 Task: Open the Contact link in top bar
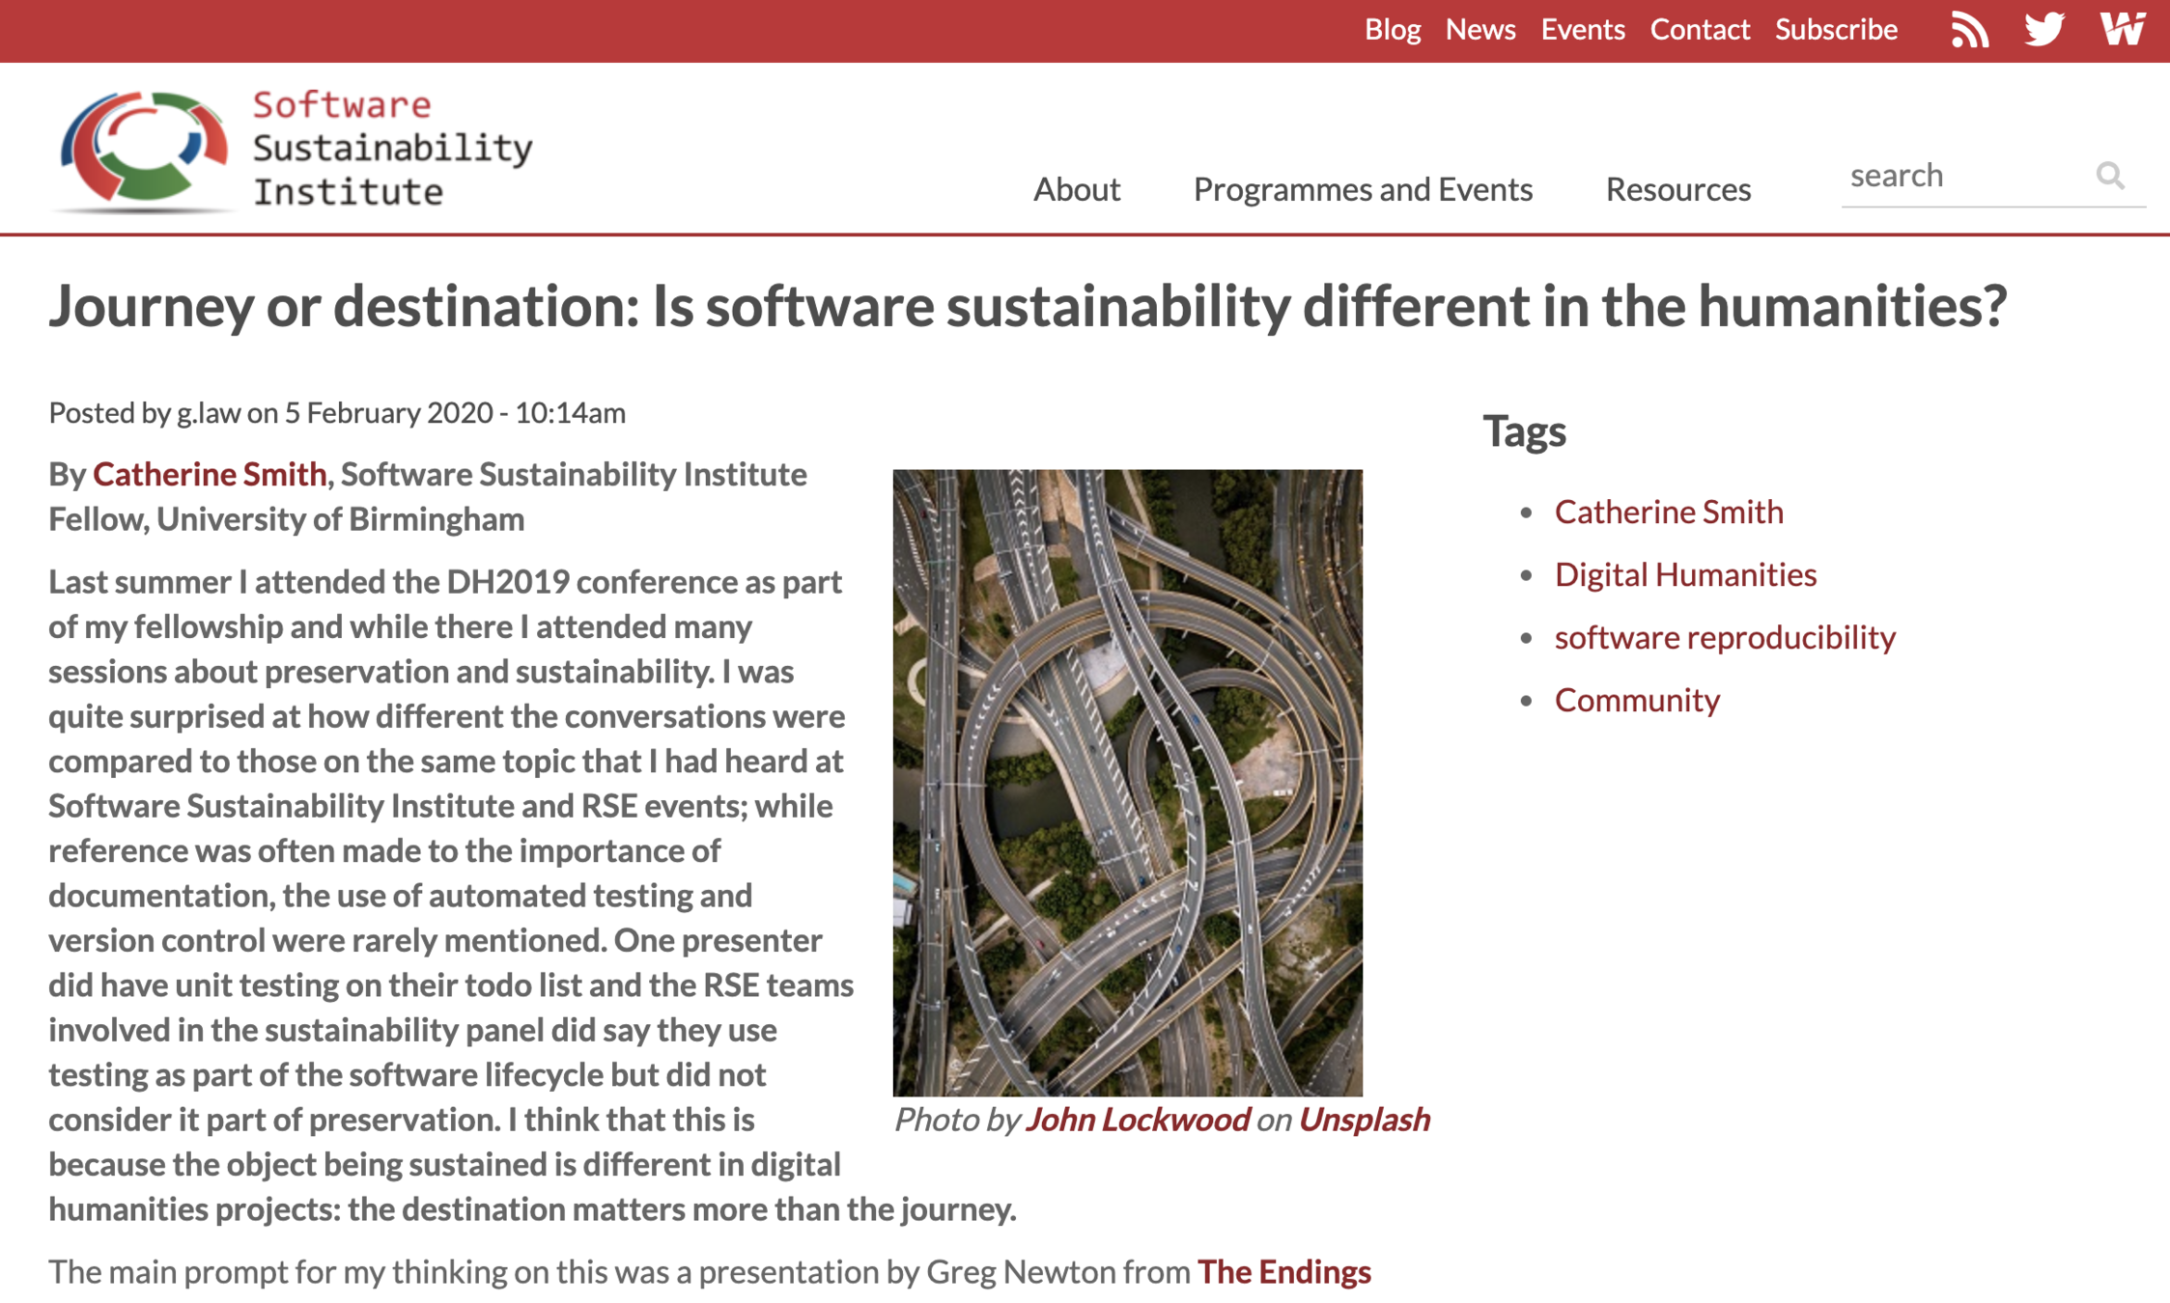click(x=1699, y=30)
